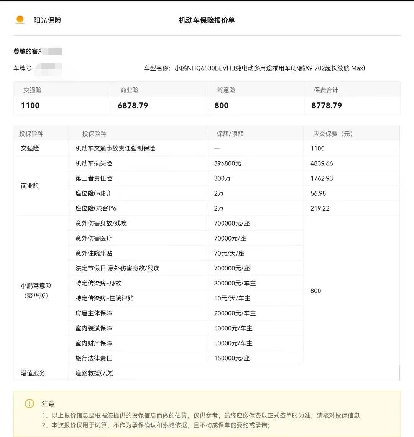
Task: Select the 道路救援(7次) service
Action: click(x=95, y=373)
